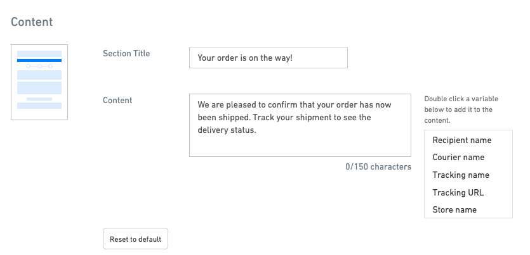The height and width of the screenshot is (255, 530).
Task: Click the bottom light block in thumbnail
Action: pos(39,106)
